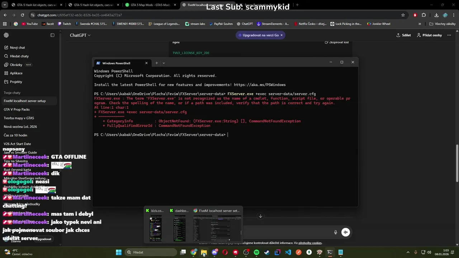Click the Chrome address bar
The width and height of the screenshot is (459, 258).
point(215,15)
